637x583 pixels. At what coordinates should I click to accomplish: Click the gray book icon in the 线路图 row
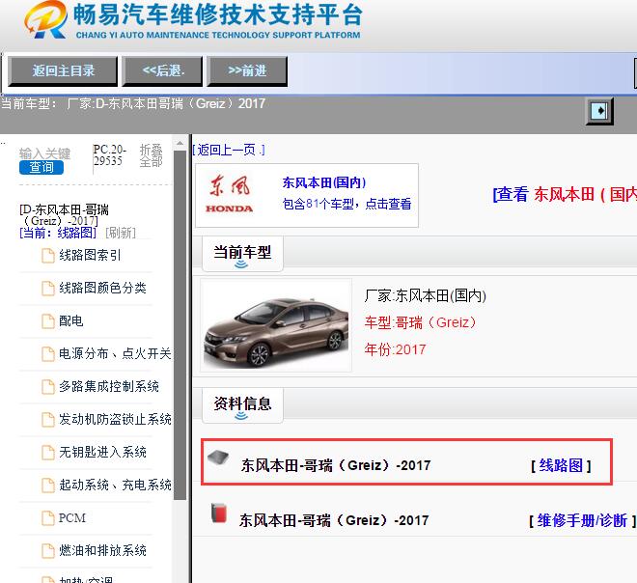(218, 458)
